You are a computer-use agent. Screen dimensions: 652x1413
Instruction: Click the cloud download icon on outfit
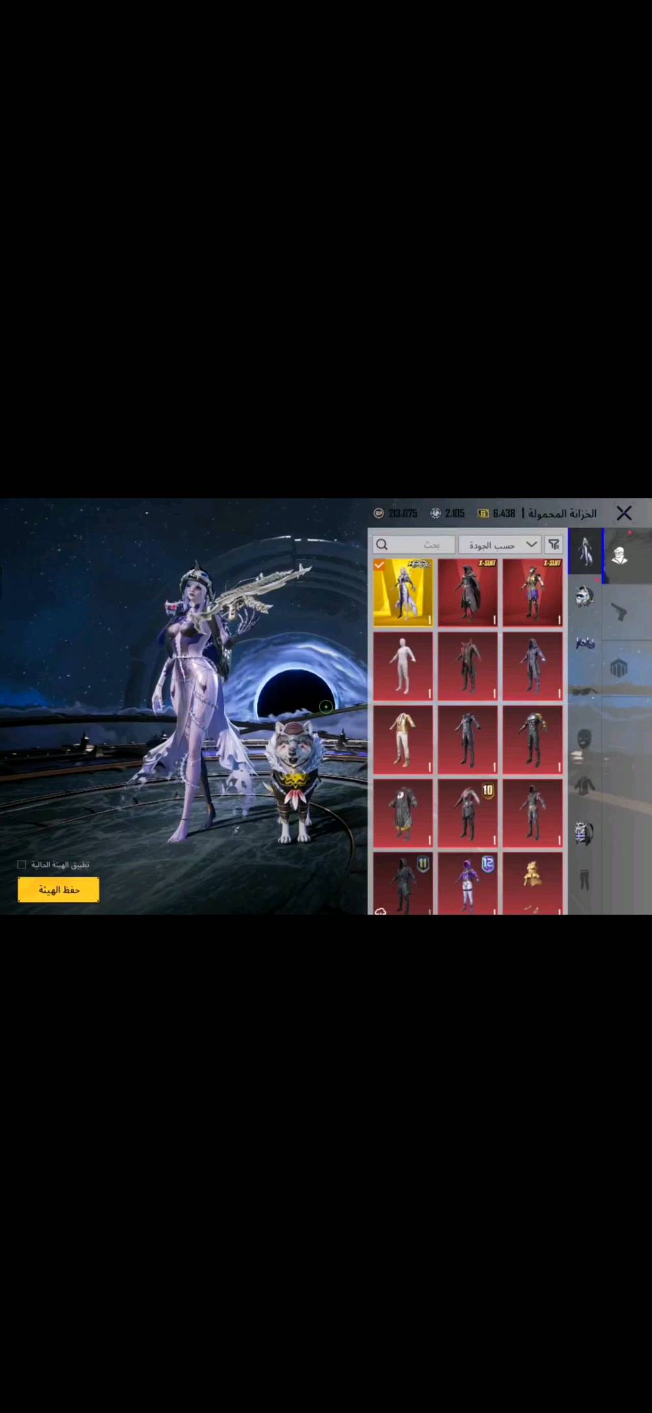(380, 911)
